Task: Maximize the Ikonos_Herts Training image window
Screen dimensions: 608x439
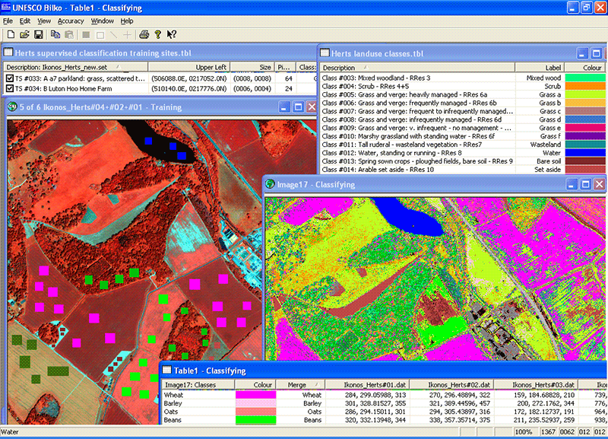Action: tap(298, 107)
